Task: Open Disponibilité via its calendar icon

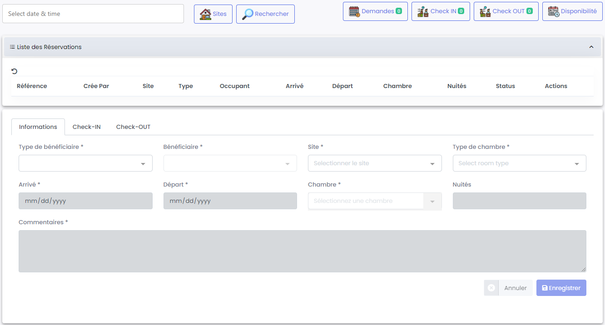Action: pos(553,11)
